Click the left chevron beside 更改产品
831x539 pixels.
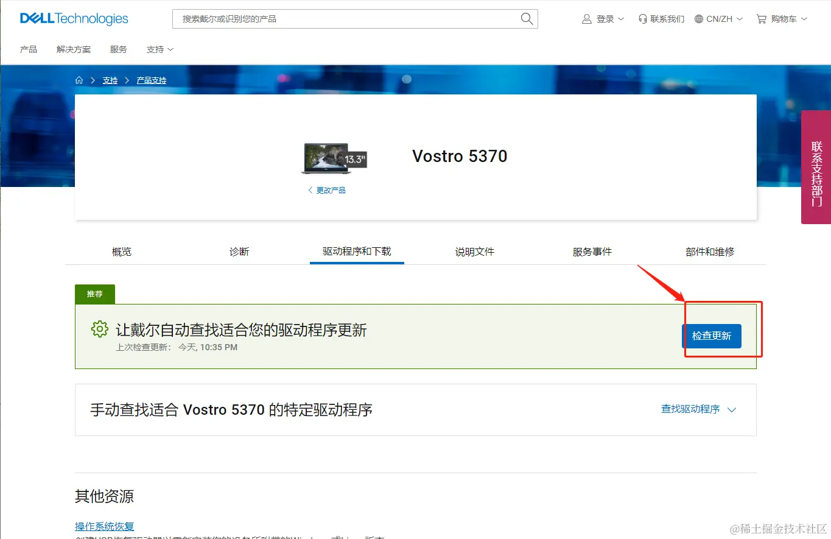(x=310, y=191)
